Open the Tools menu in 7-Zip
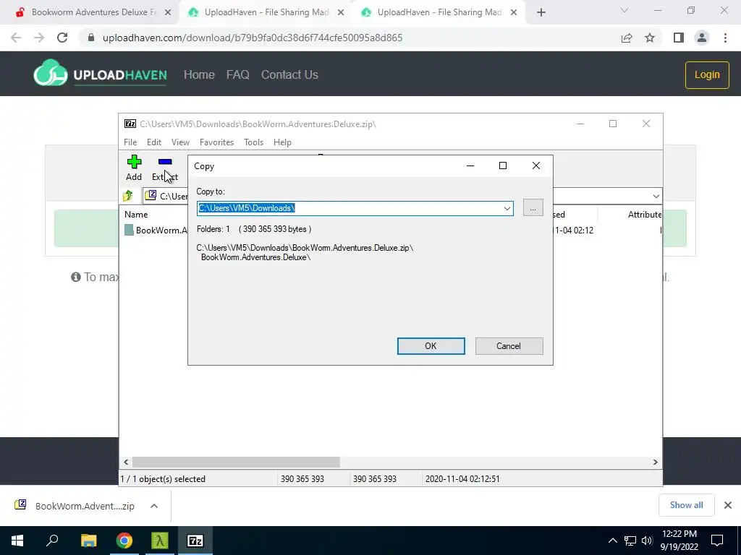 [253, 142]
